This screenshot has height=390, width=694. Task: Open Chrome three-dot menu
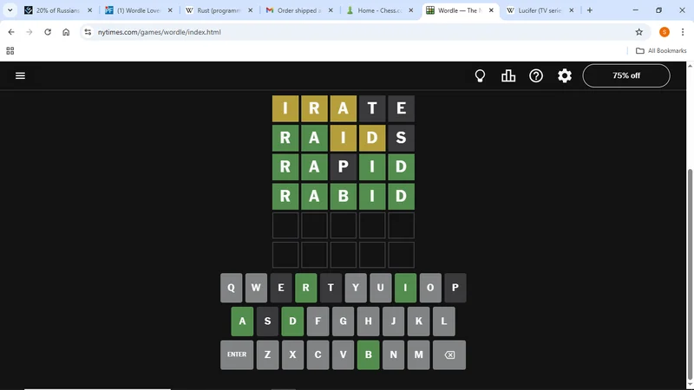pyautogui.click(x=683, y=32)
